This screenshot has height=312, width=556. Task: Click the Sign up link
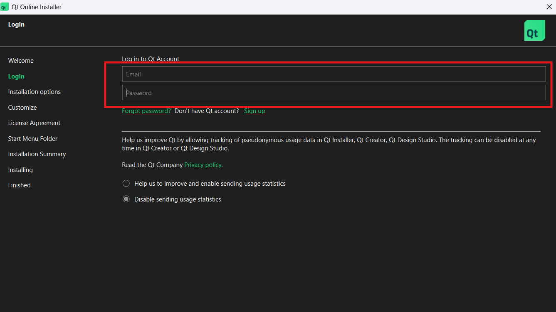[255, 111]
